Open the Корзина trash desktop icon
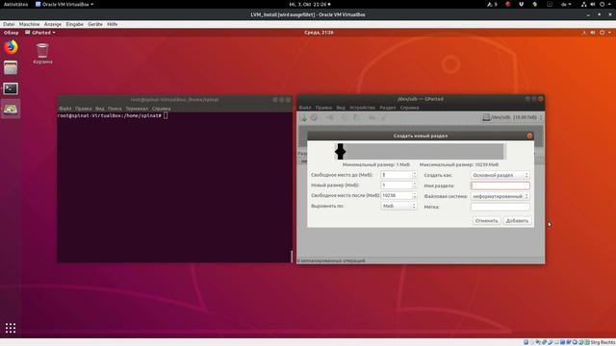The height and width of the screenshot is (346, 616). [x=42, y=54]
